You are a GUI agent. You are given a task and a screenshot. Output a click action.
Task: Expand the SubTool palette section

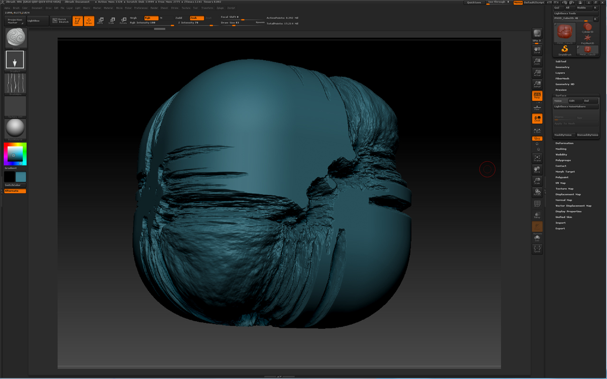[x=561, y=62]
